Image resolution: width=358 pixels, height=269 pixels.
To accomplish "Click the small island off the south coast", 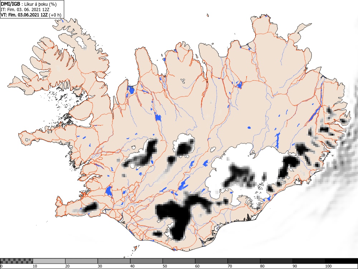I will pyautogui.click(x=136, y=248).
